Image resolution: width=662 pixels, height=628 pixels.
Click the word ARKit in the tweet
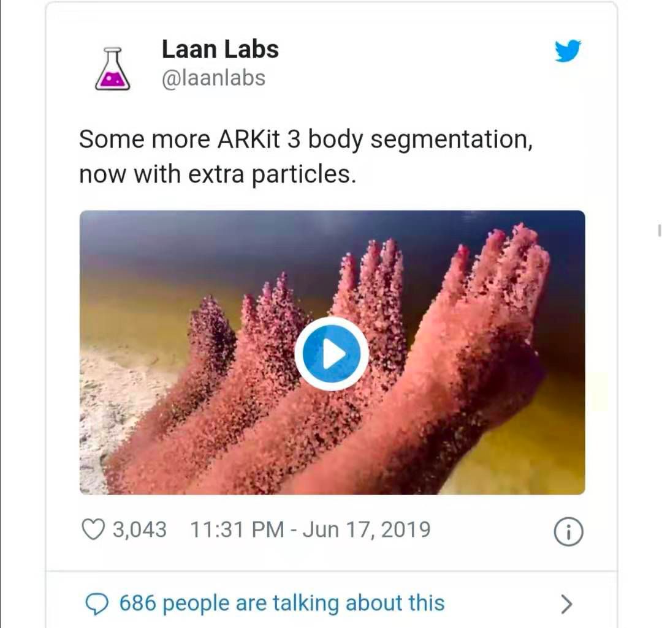click(x=249, y=139)
